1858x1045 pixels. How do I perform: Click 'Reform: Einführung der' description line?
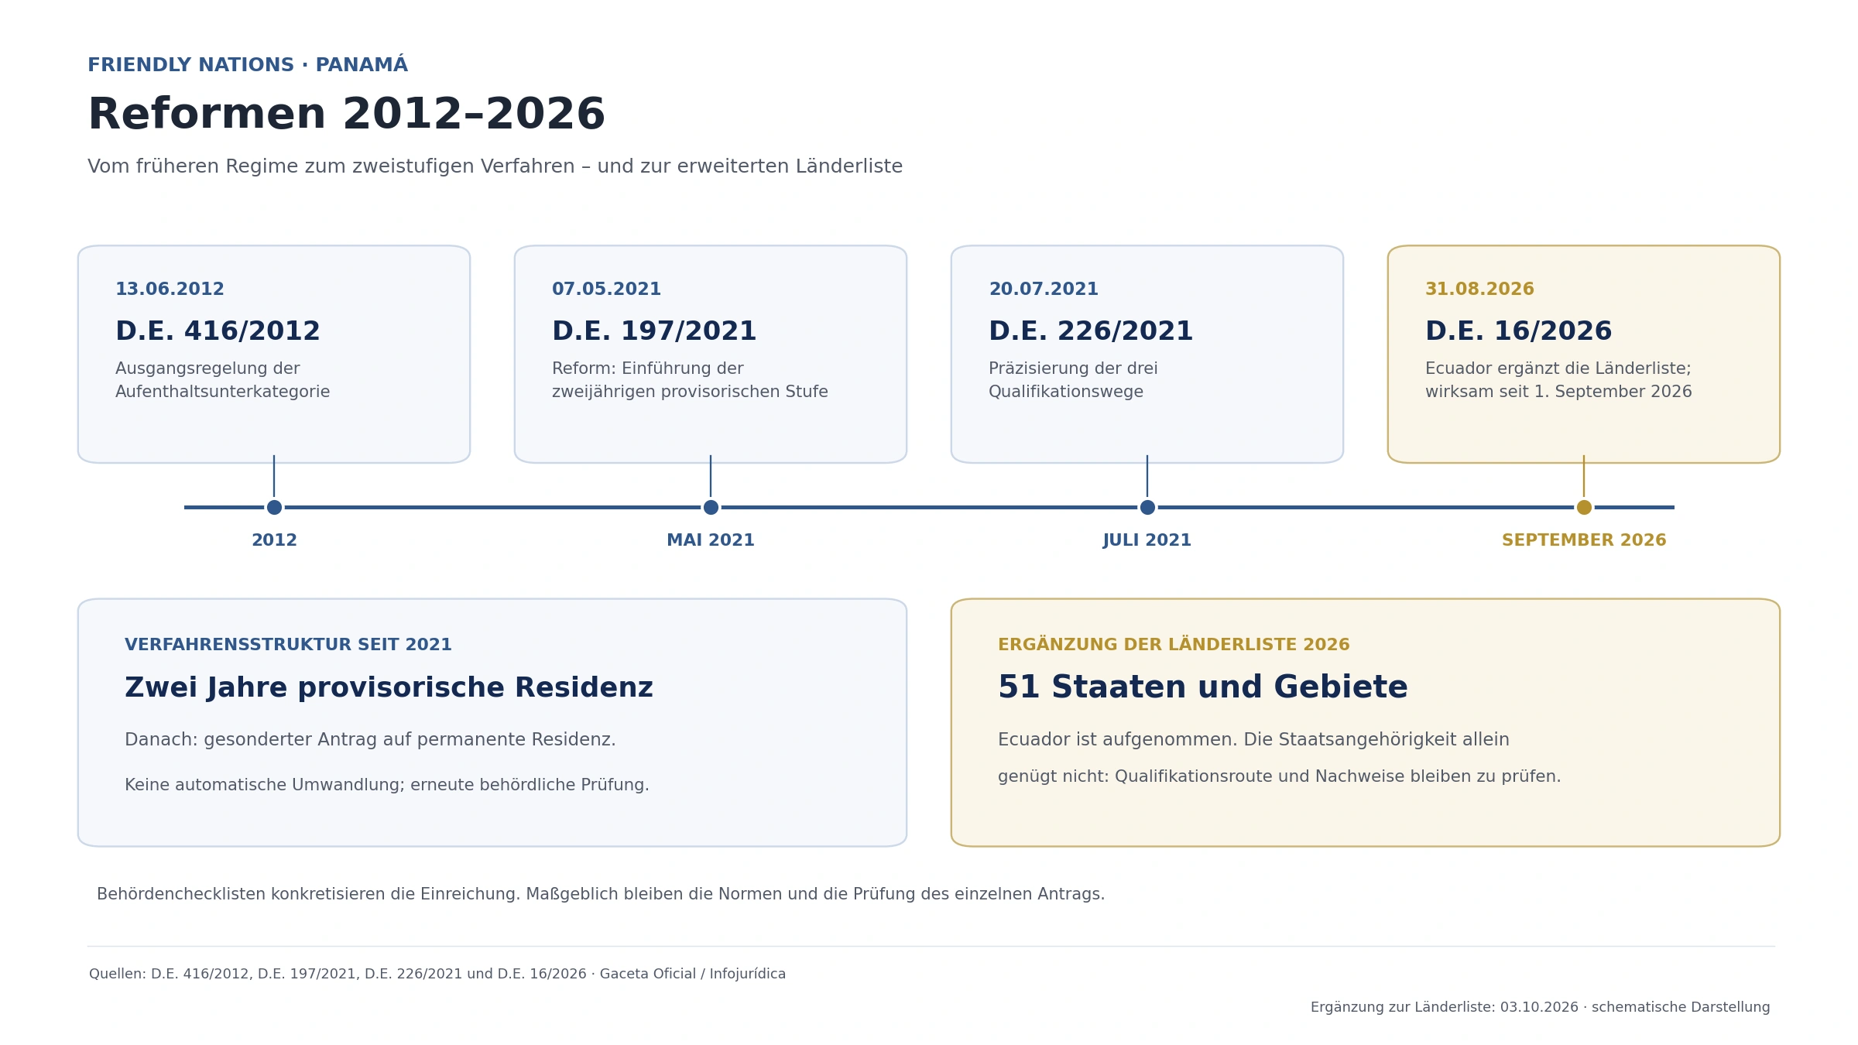[x=647, y=369]
